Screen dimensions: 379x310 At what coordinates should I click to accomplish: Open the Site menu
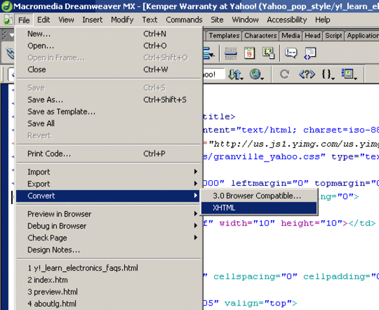coord(217,20)
